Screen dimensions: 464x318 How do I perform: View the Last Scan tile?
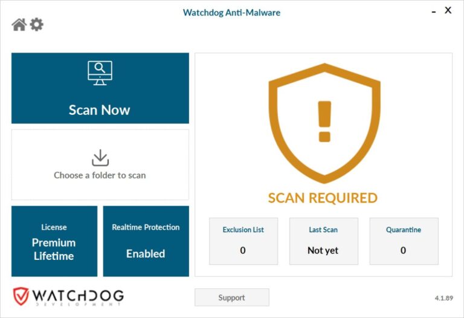click(324, 241)
